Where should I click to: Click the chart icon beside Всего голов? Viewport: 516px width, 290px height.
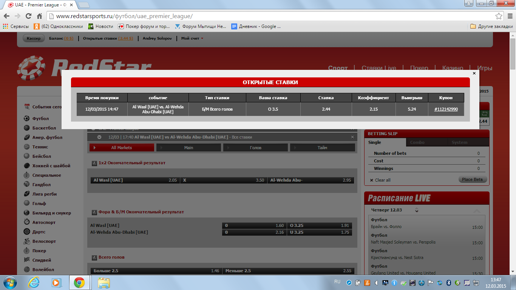click(x=94, y=258)
